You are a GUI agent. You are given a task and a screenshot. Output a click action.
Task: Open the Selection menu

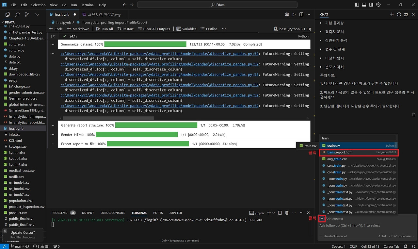coord(39,5)
